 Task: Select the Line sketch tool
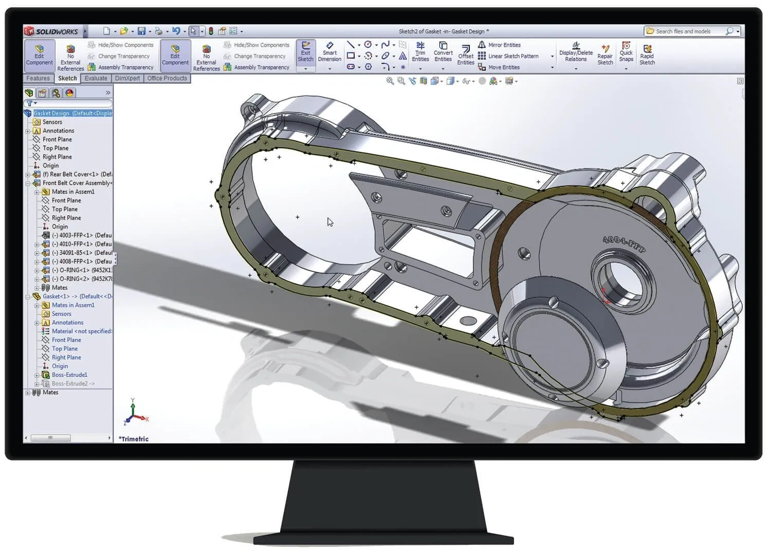(351, 45)
